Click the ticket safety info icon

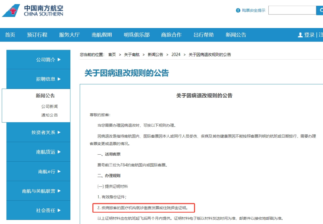click(x=238, y=10)
